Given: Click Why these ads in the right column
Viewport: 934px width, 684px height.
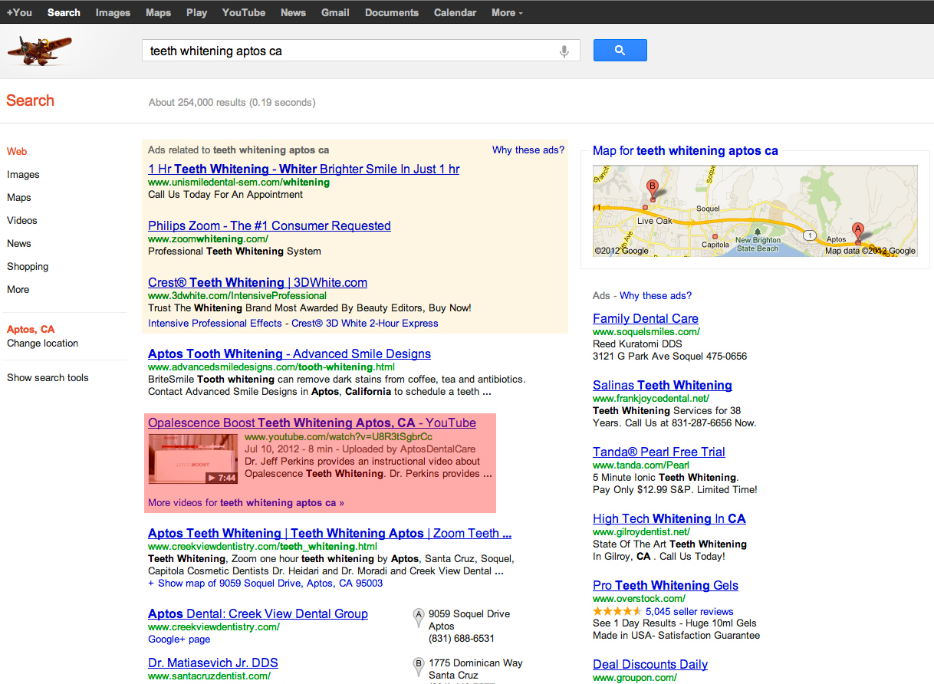Looking at the screenshot, I should tap(656, 296).
